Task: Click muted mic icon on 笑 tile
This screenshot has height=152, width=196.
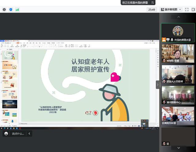Action: pyautogui.click(x=164, y=144)
